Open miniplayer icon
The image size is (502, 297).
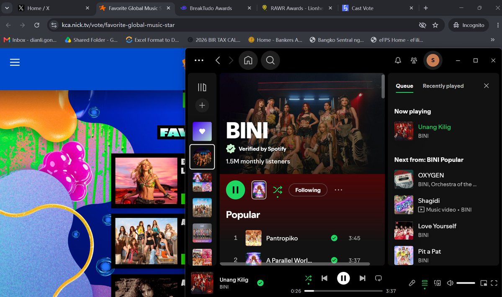pos(484,283)
